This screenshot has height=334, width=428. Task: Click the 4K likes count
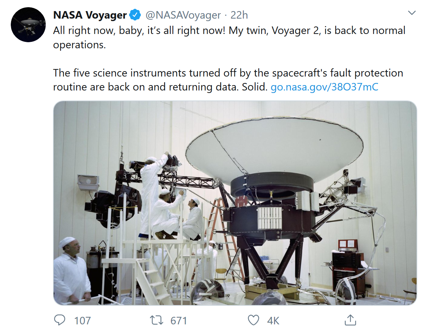273,321
